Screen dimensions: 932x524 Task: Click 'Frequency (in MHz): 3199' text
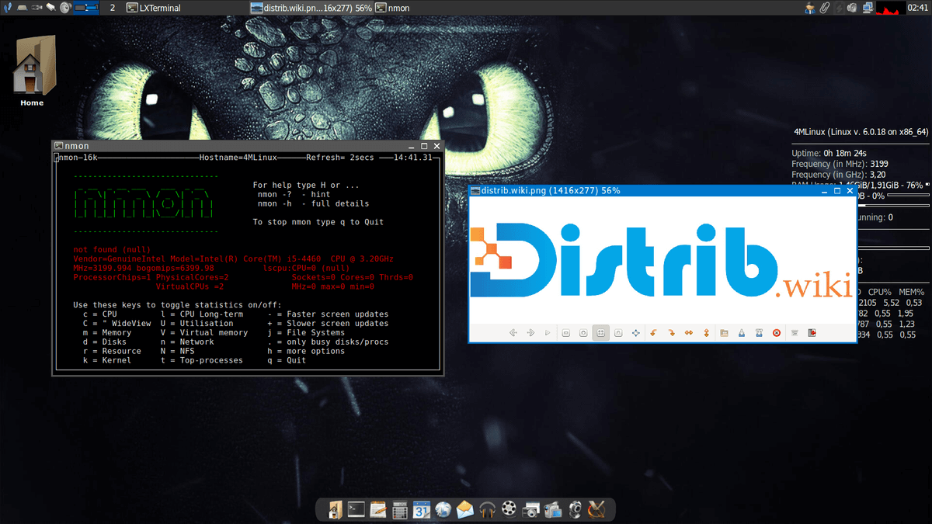coord(840,164)
